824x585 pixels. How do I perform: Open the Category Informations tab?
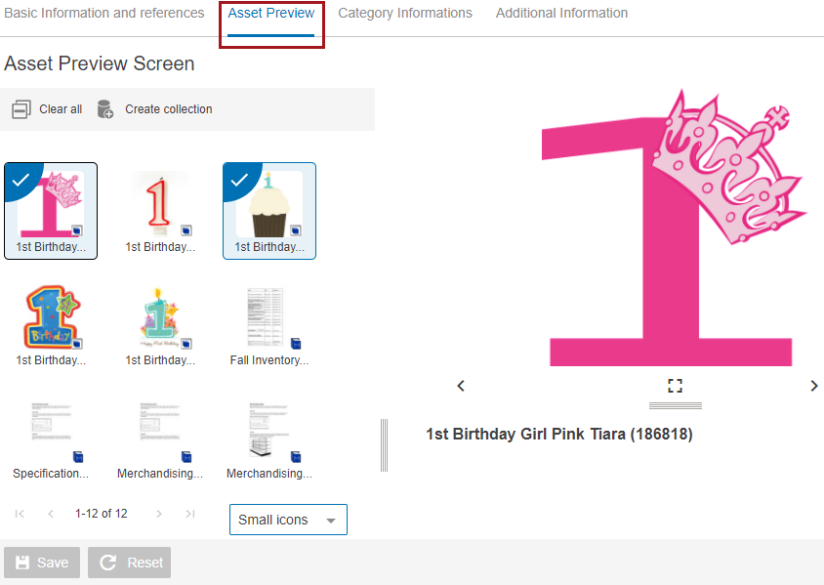point(405,14)
